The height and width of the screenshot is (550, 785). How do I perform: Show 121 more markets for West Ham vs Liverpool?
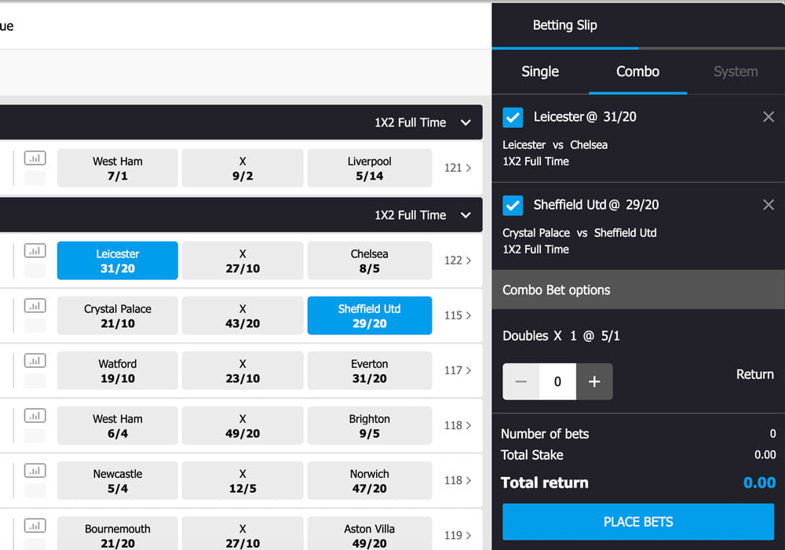458,168
